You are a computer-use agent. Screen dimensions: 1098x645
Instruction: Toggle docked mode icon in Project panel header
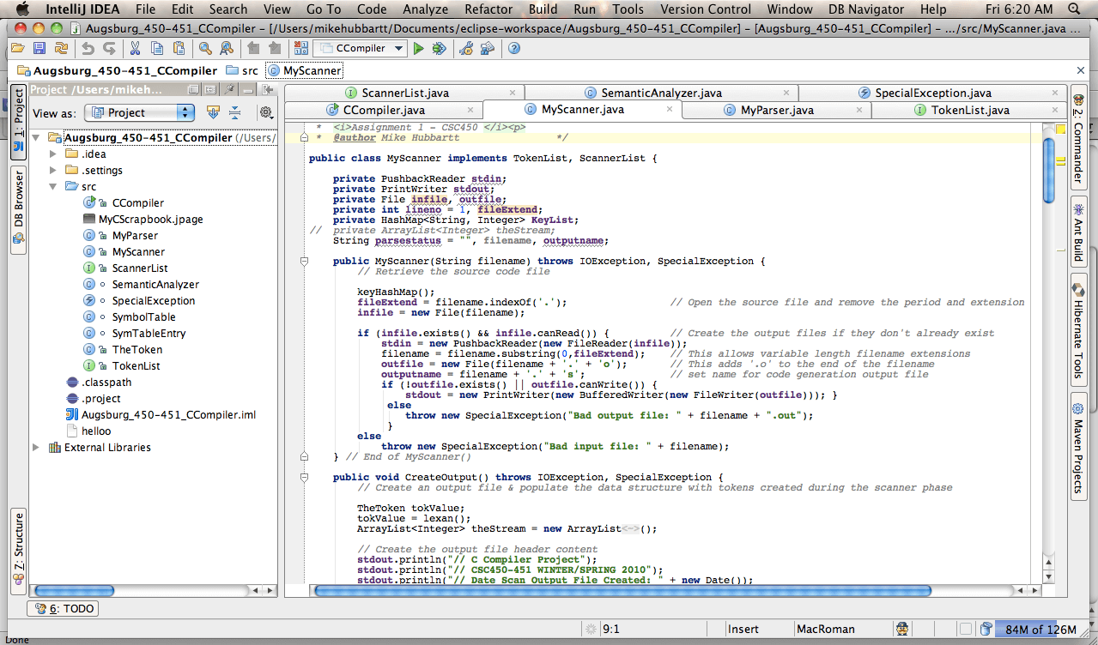click(x=209, y=89)
